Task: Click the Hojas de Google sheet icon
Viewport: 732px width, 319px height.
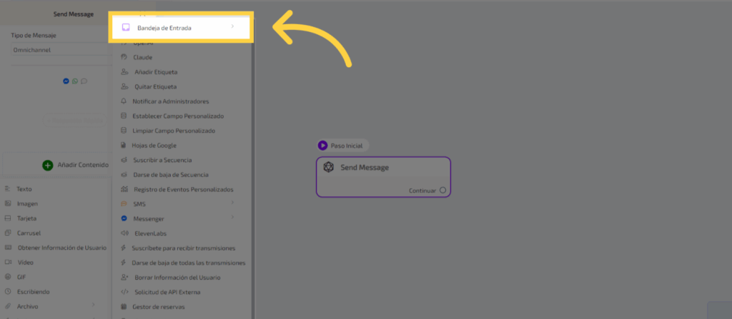Action: tap(124, 146)
